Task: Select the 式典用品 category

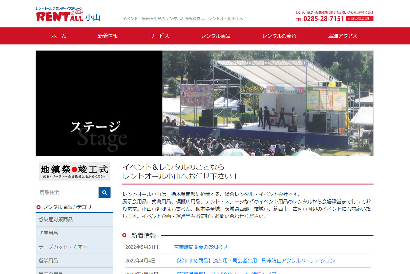Action: pos(48,233)
